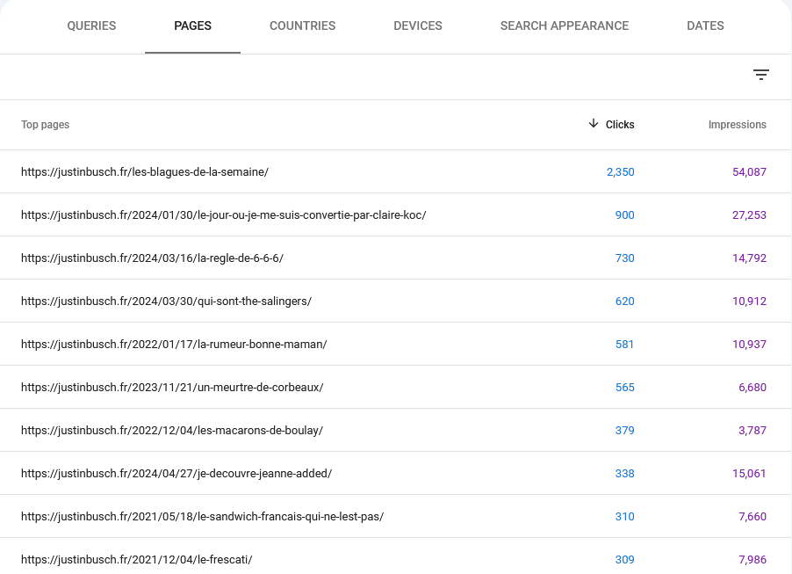
Task: Click the 900 clicks value for claire-koc article
Action: pyautogui.click(x=623, y=214)
